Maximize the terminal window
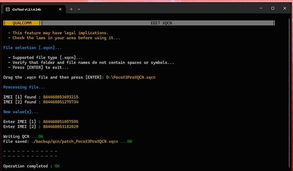Image resolution: width=293 pixels, height=171 pixels. coord(273,9)
